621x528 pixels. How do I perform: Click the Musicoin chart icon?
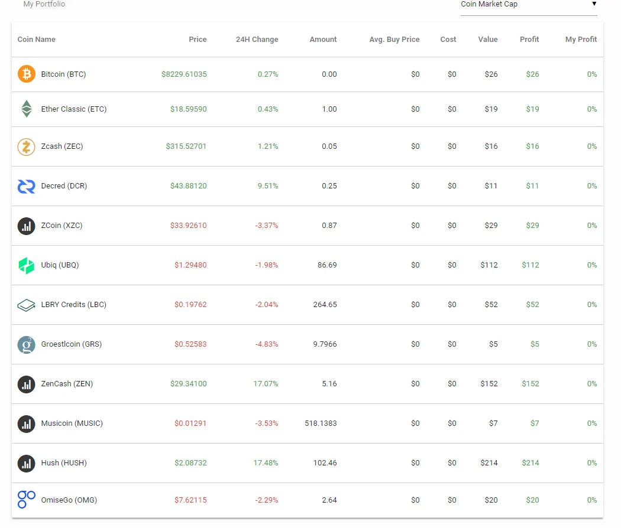pos(26,423)
